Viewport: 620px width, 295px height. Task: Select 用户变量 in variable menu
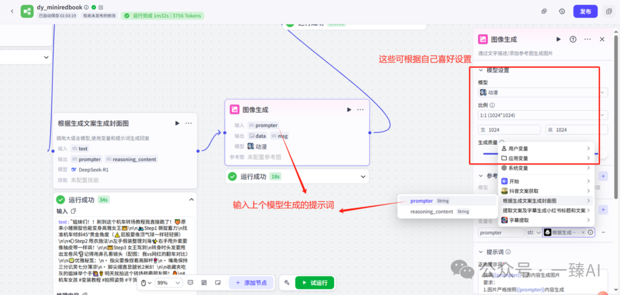pyautogui.click(x=546, y=148)
